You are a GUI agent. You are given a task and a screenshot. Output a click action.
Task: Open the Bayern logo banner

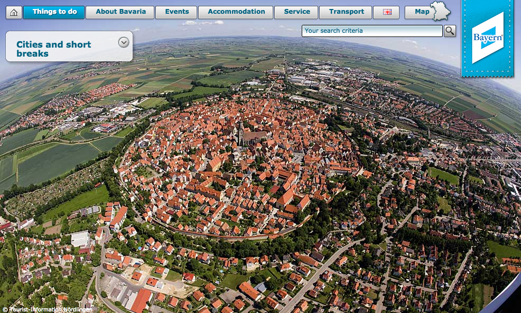tap(487, 38)
